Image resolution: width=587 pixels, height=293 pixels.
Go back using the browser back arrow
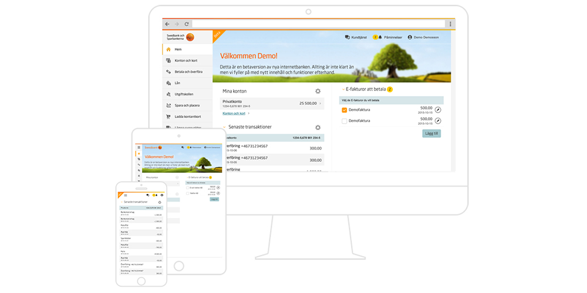(167, 24)
